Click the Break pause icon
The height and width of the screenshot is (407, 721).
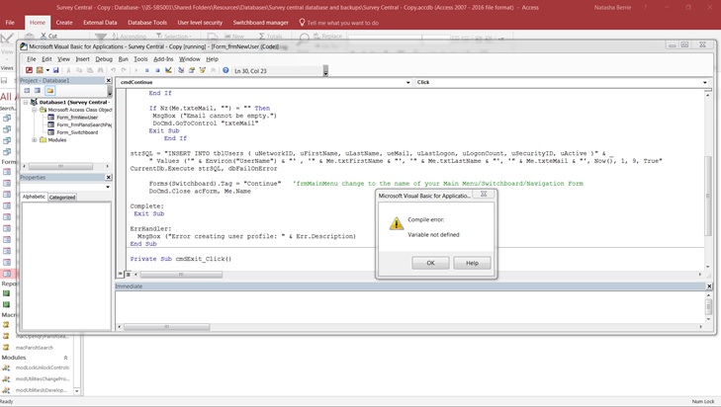coord(146,70)
